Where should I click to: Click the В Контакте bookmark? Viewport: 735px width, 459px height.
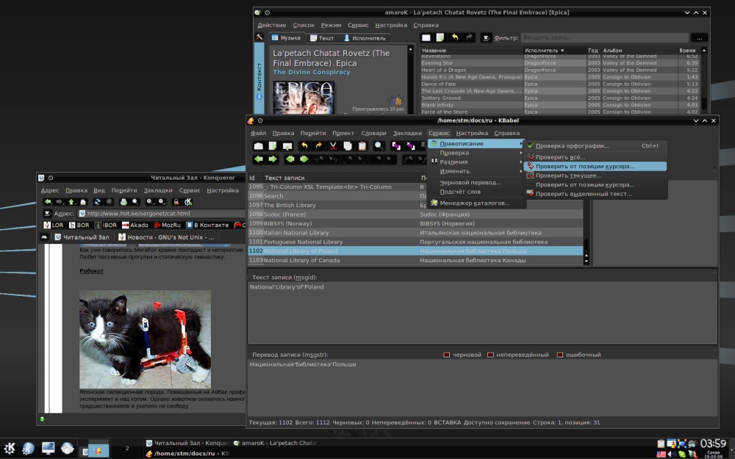pos(208,225)
